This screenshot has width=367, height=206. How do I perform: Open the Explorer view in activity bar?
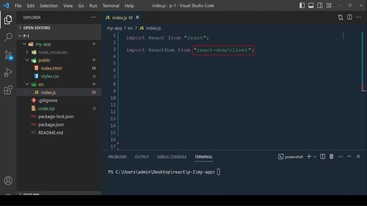click(8, 20)
